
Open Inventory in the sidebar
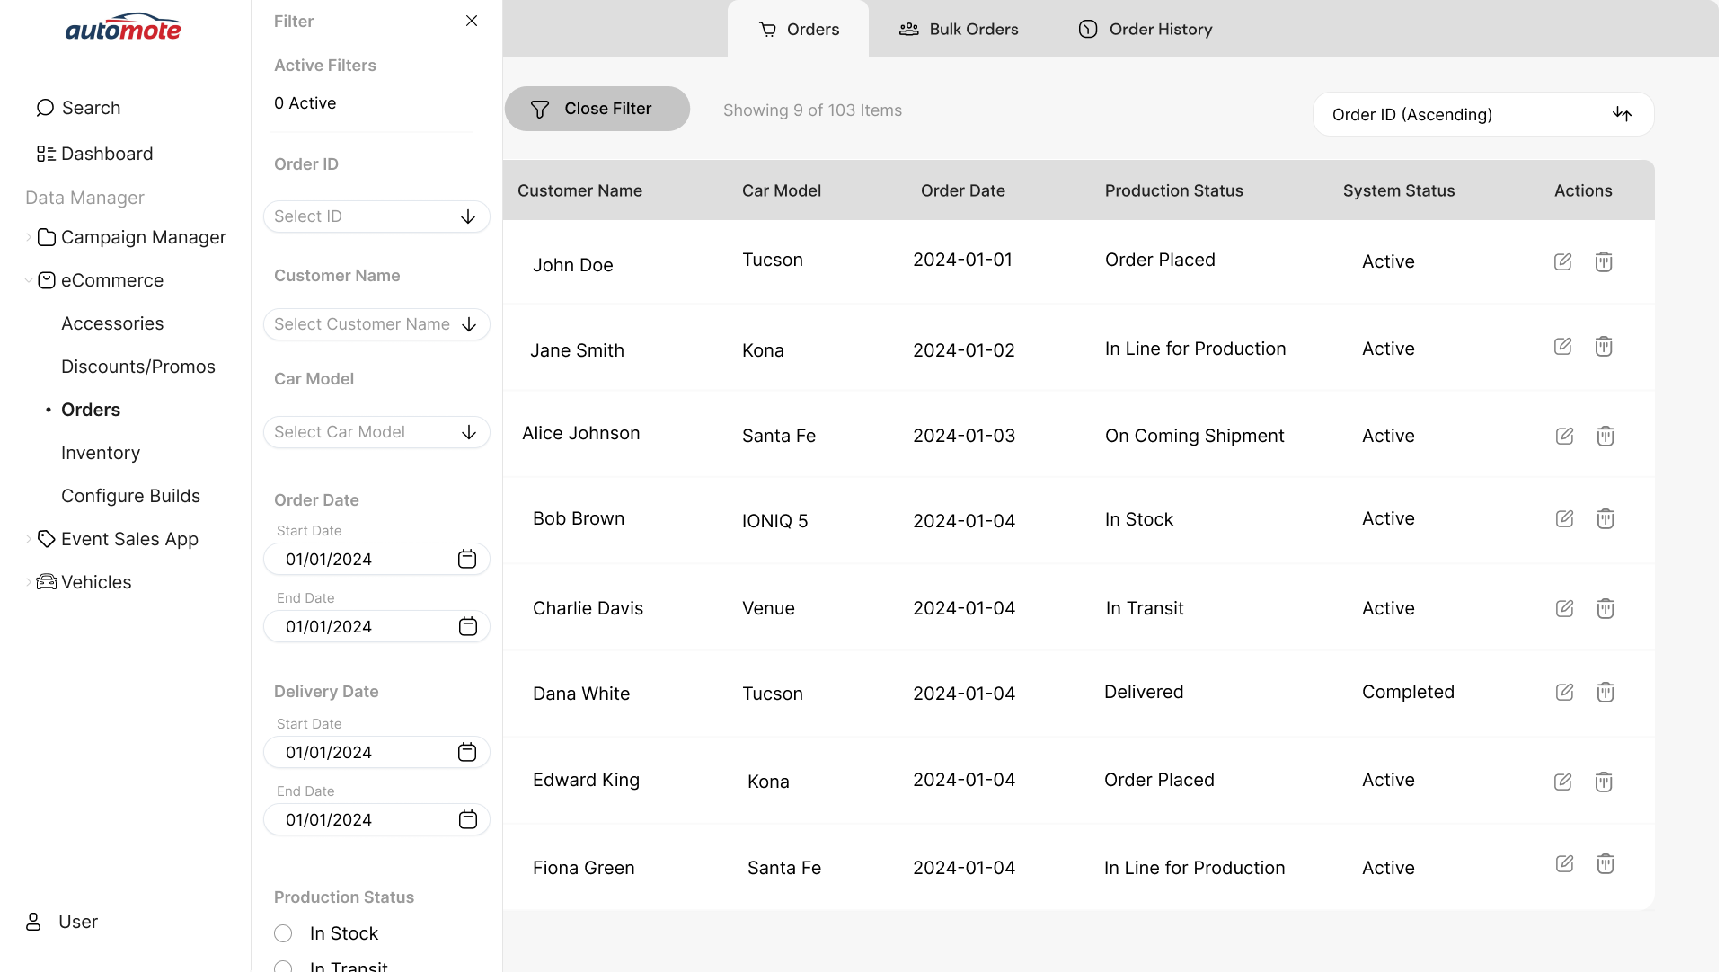pyautogui.click(x=101, y=453)
